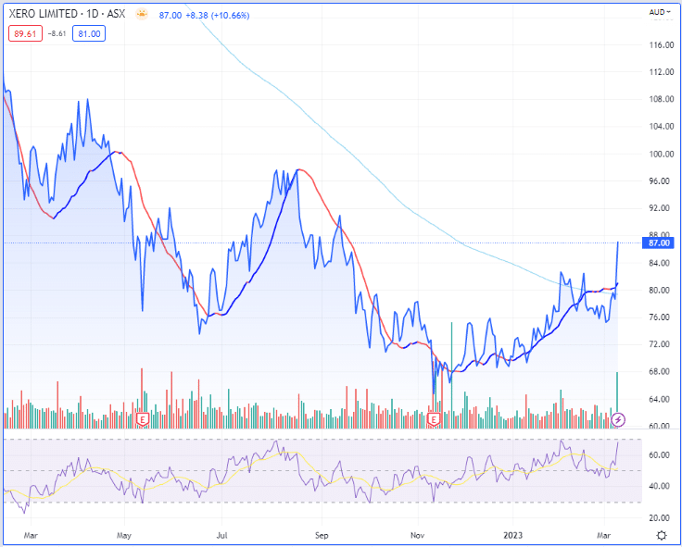Open the earnings marker near May
The image size is (682, 547).
(x=143, y=419)
